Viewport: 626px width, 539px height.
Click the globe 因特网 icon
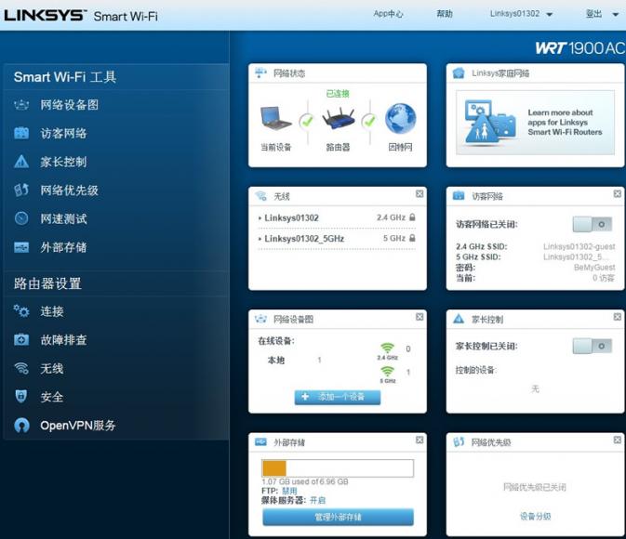[400, 119]
